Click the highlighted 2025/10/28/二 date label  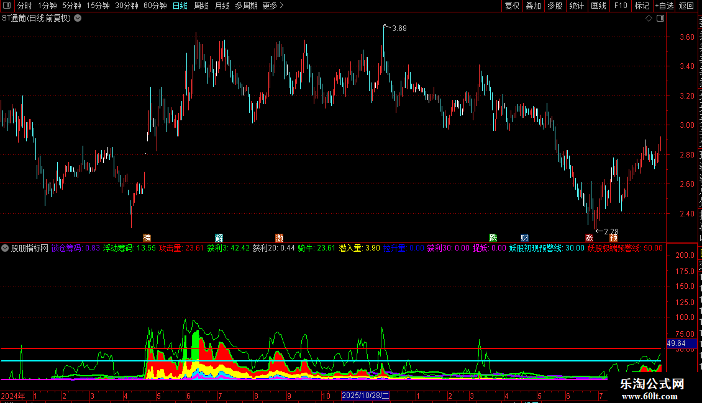(365, 396)
